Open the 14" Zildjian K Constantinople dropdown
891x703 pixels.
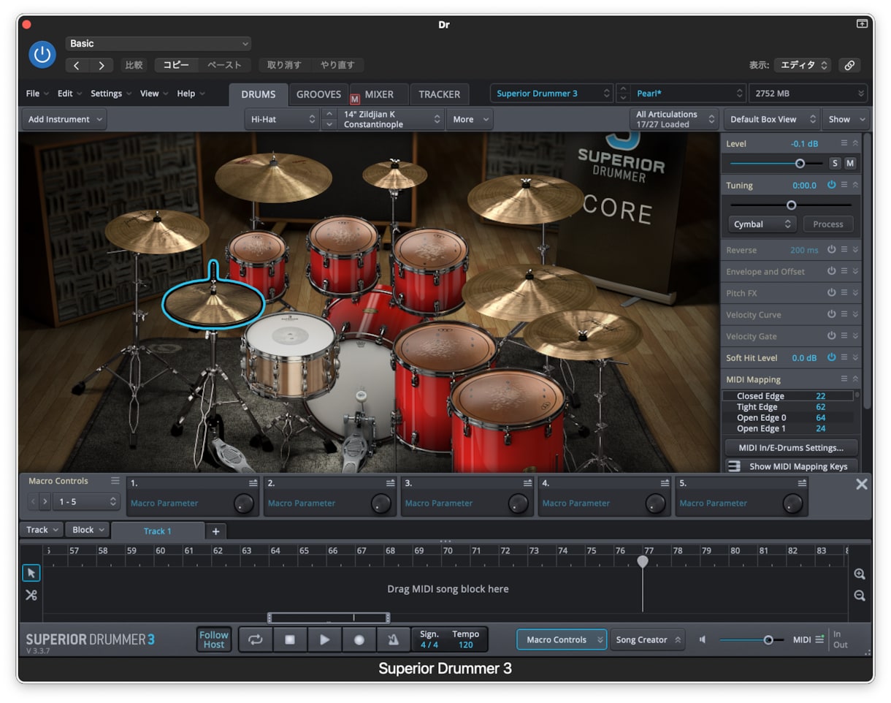(391, 119)
